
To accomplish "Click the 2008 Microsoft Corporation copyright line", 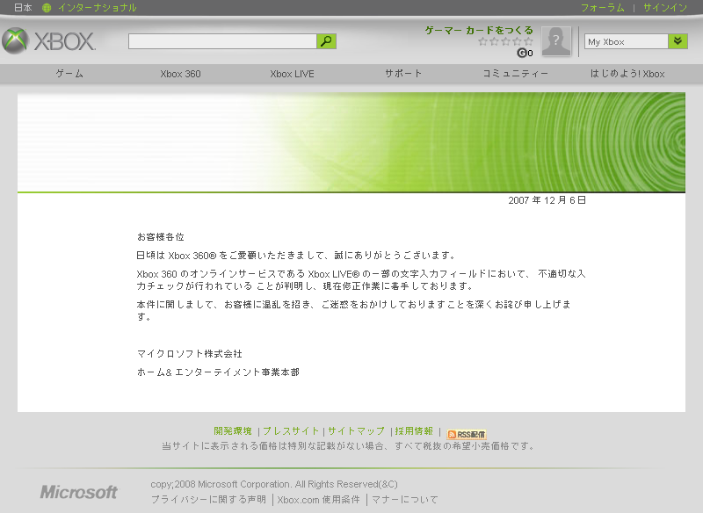I will click(274, 484).
